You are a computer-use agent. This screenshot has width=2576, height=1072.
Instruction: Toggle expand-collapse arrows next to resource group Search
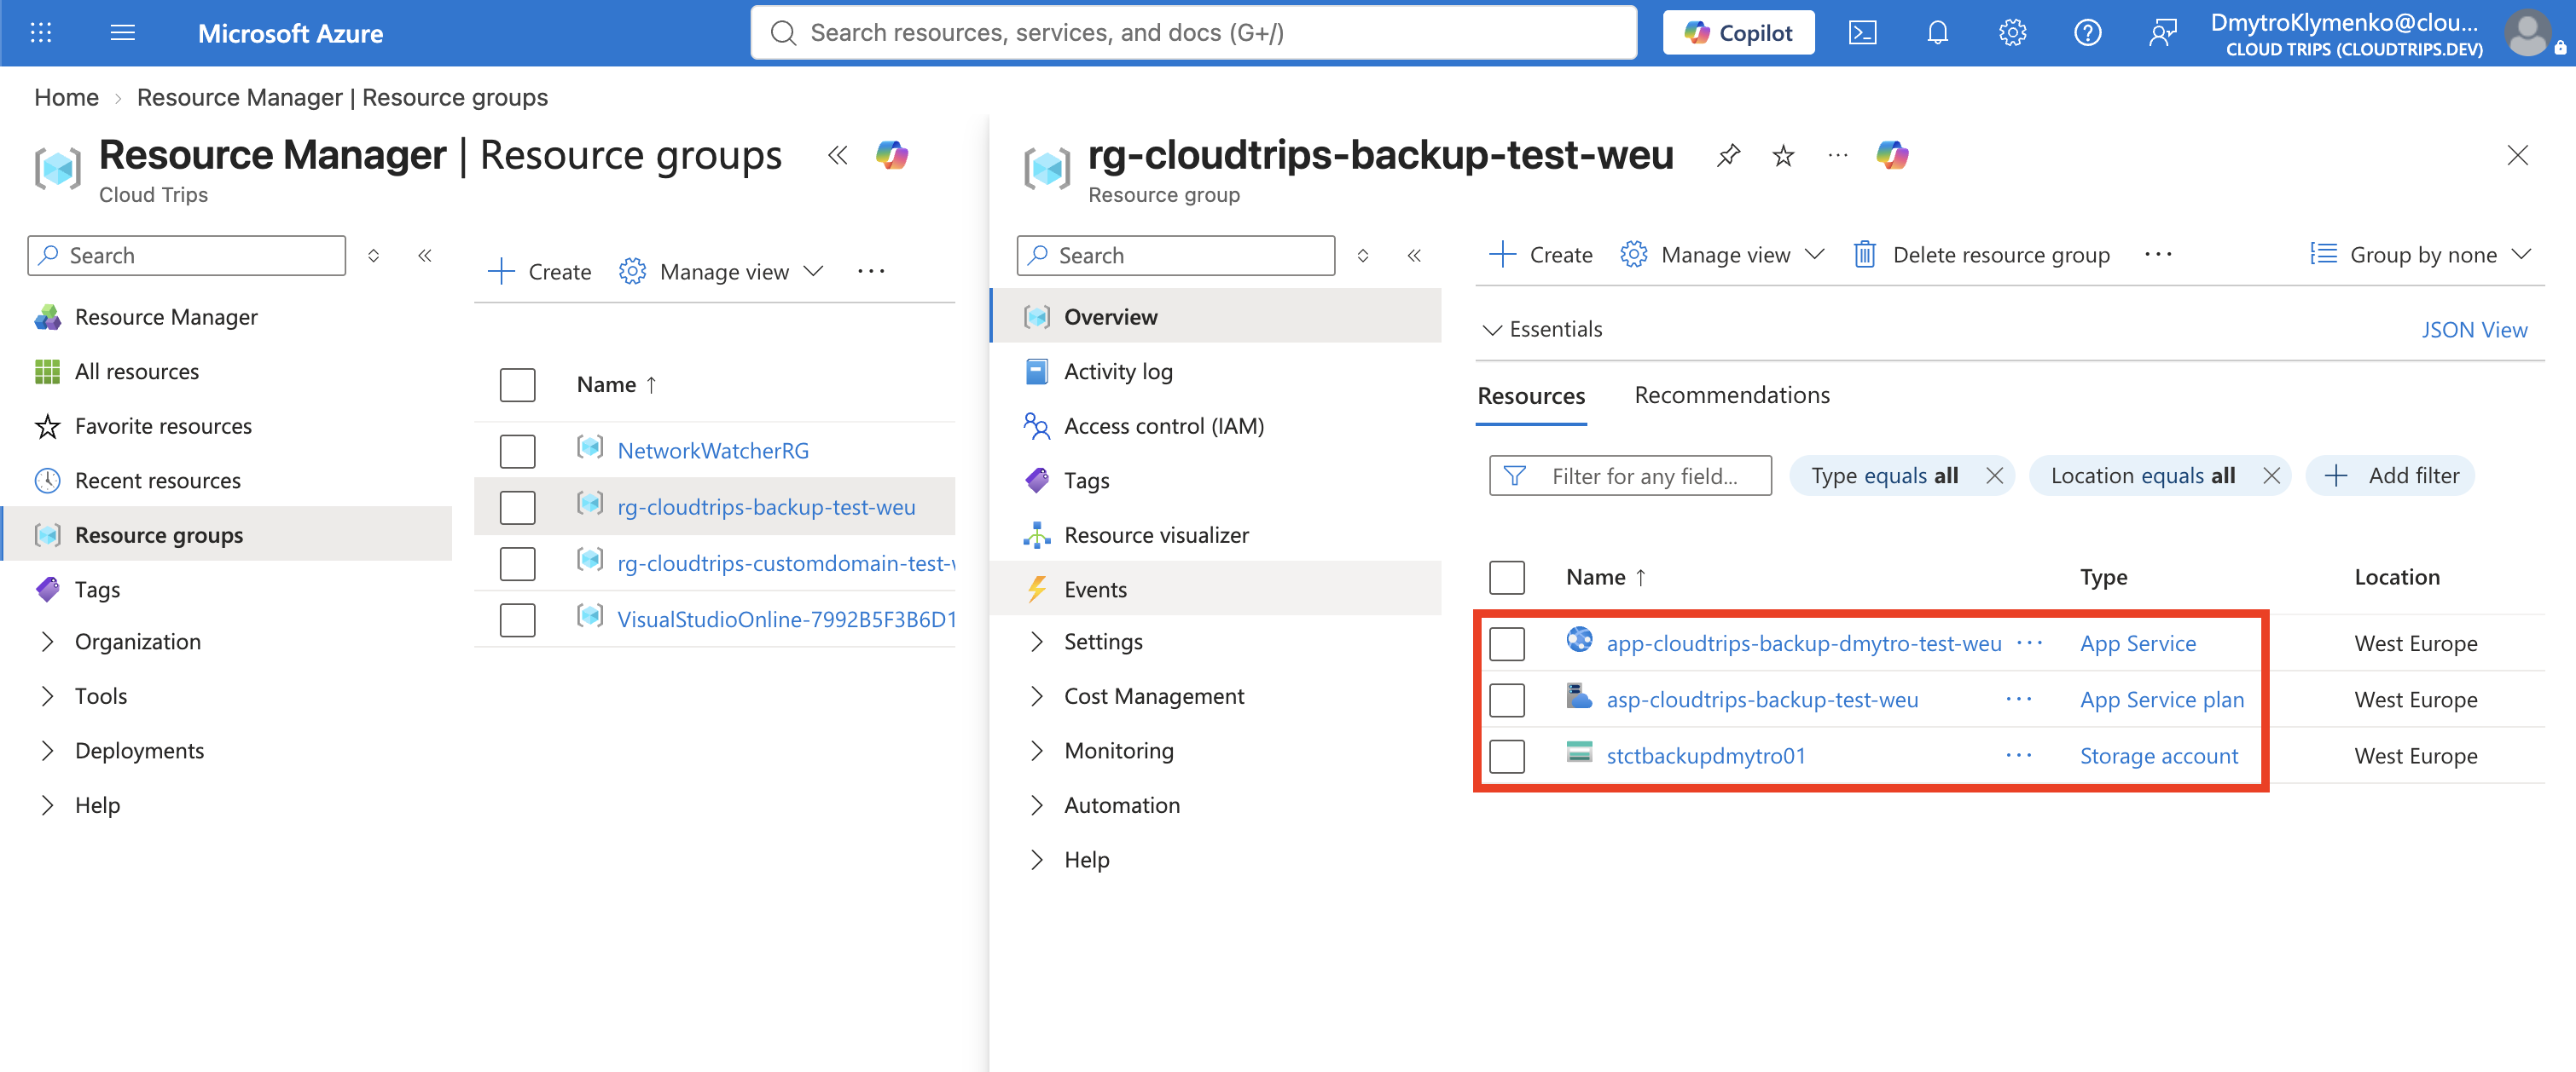(x=1362, y=256)
